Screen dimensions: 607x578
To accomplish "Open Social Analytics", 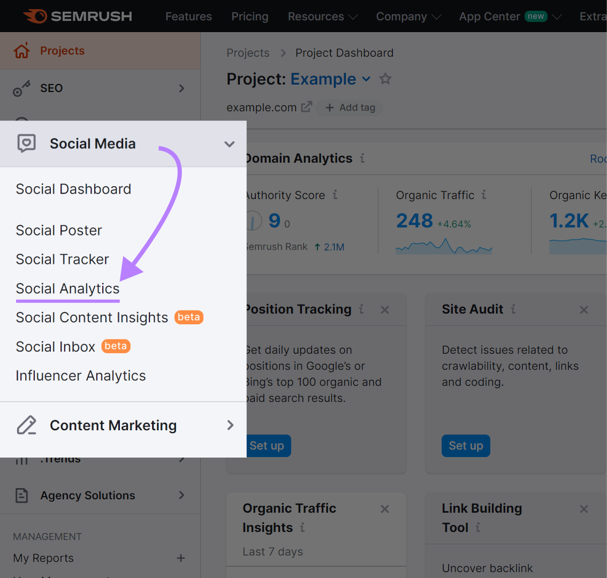I will pyautogui.click(x=68, y=288).
